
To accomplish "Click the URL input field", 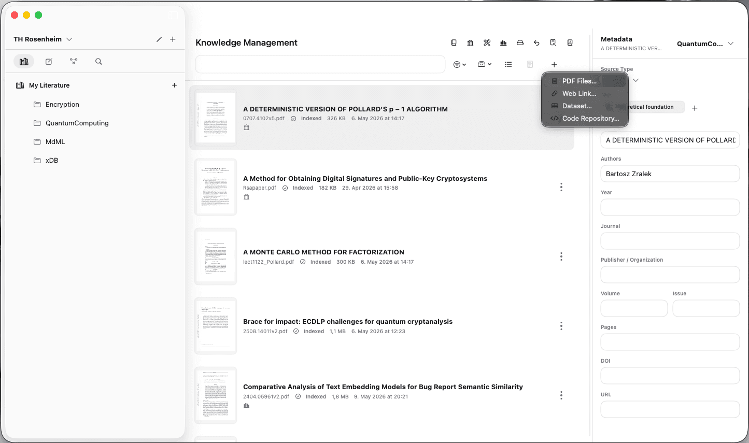I will click(x=670, y=409).
